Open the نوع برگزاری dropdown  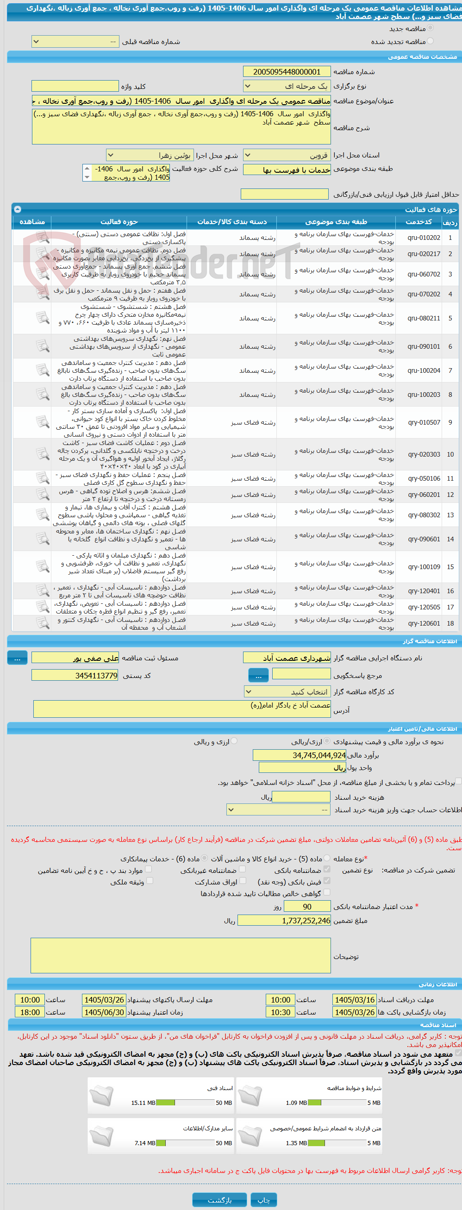tap(287, 87)
